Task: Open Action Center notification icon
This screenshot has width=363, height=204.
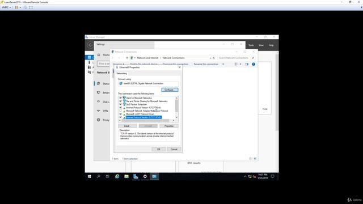Action: click(x=273, y=176)
